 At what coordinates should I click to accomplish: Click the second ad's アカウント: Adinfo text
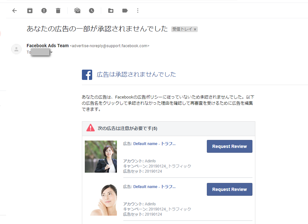point(139,204)
